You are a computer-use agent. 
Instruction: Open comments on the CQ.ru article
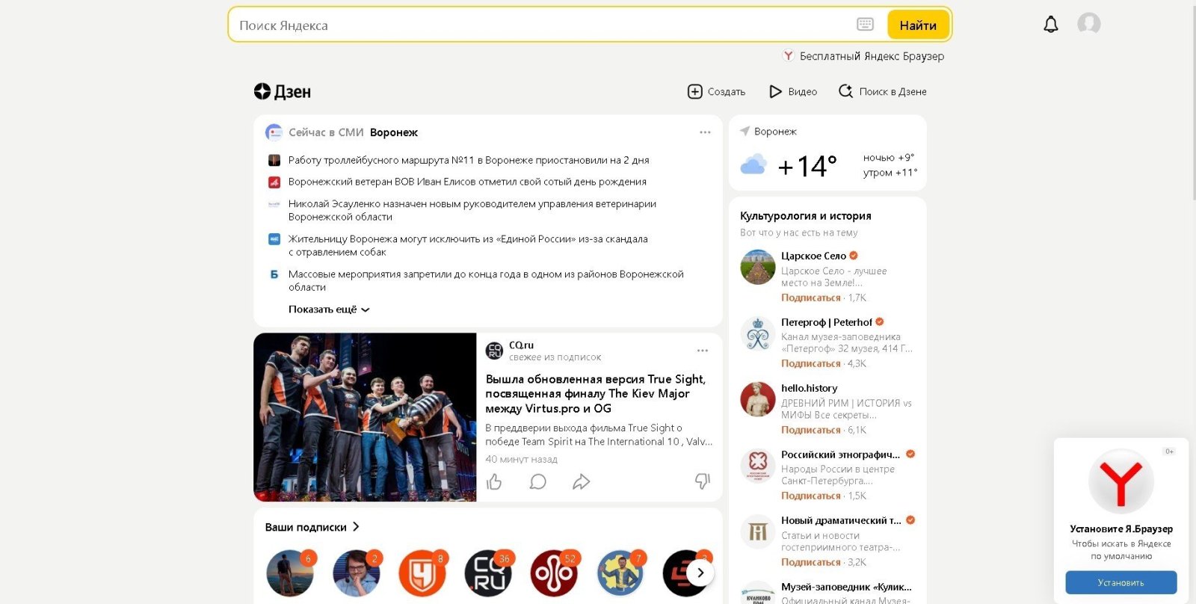(537, 482)
